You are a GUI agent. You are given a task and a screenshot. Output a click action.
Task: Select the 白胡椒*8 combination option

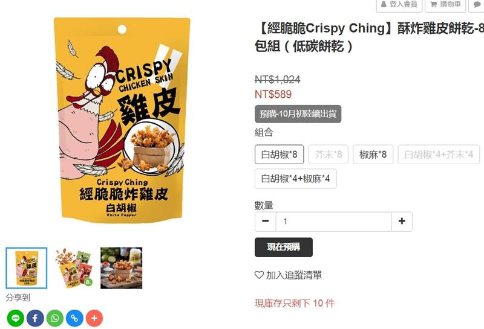pos(280,155)
